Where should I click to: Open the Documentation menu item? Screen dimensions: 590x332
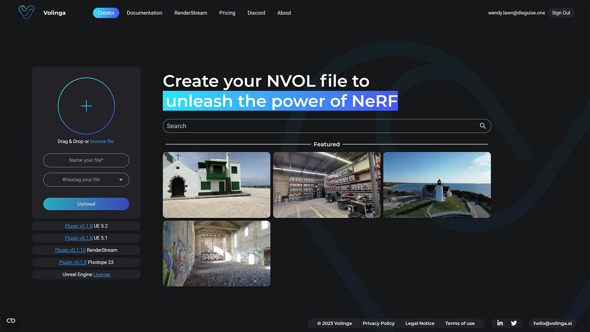tap(144, 13)
